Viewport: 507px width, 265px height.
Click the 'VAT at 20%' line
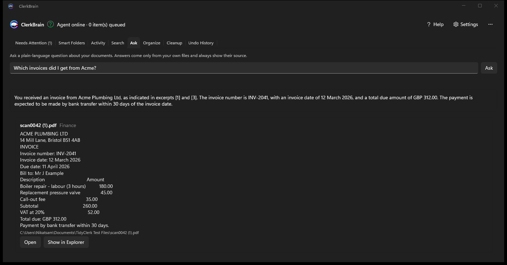coord(60,212)
